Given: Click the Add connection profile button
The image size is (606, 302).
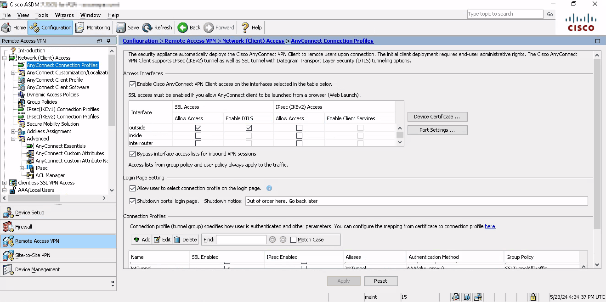Looking at the screenshot, I should pyautogui.click(x=142, y=240).
